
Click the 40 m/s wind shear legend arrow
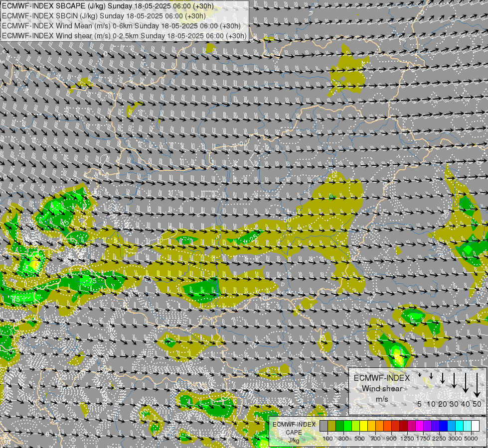pos(466,383)
